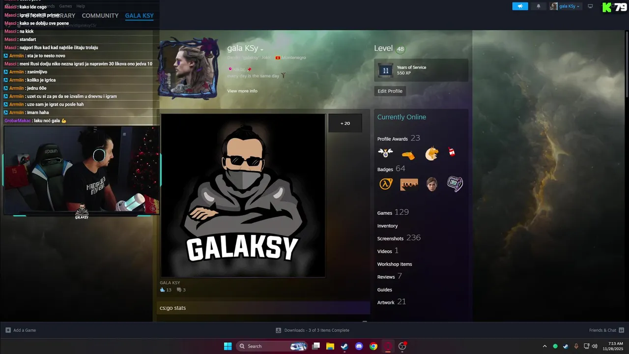Open the Reviews 7 link
The height and width of the screenshot is (354, 629).
[x=390, y=276]
